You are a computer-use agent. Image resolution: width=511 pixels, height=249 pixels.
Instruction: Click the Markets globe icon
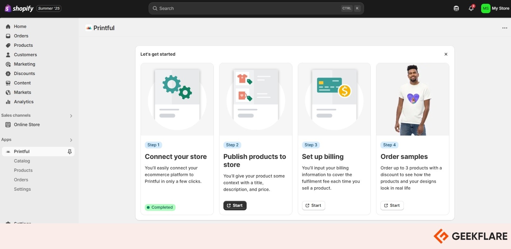point(8,92)
